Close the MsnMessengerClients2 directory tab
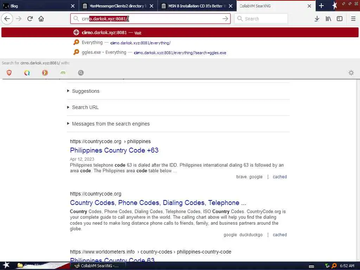Viewport: 360px width, 270px height. 152,6
